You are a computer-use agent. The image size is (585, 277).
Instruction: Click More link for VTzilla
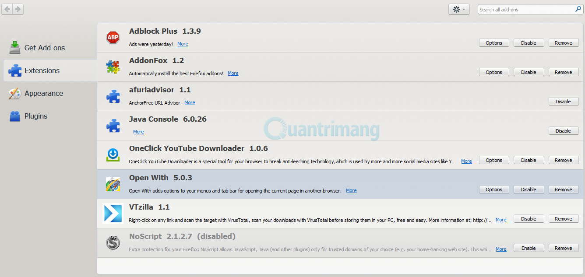tap(501, 220)
